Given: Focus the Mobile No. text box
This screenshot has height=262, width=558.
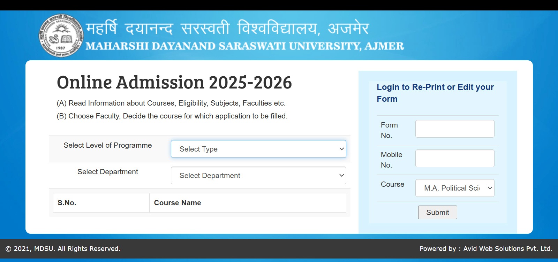Looking at the screenshot, I should coord(455,159).
